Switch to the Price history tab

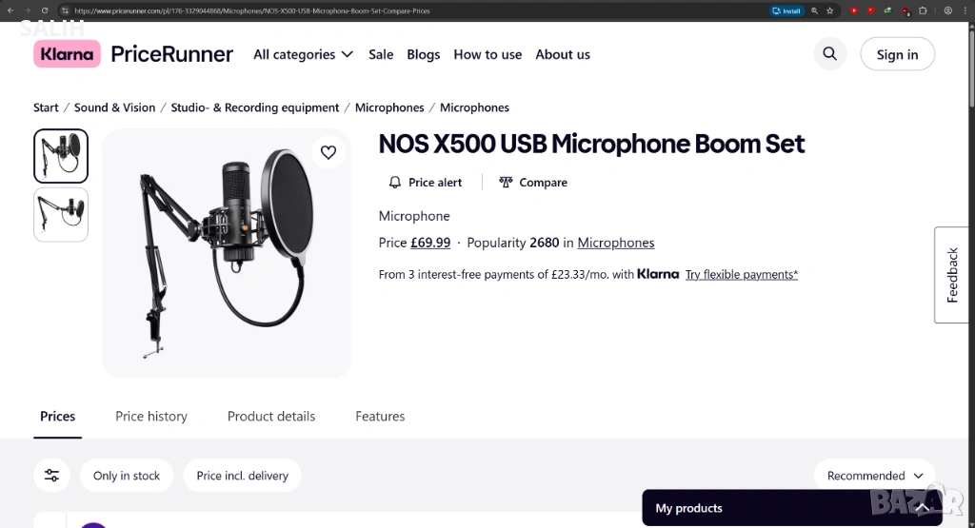[151, 417]
